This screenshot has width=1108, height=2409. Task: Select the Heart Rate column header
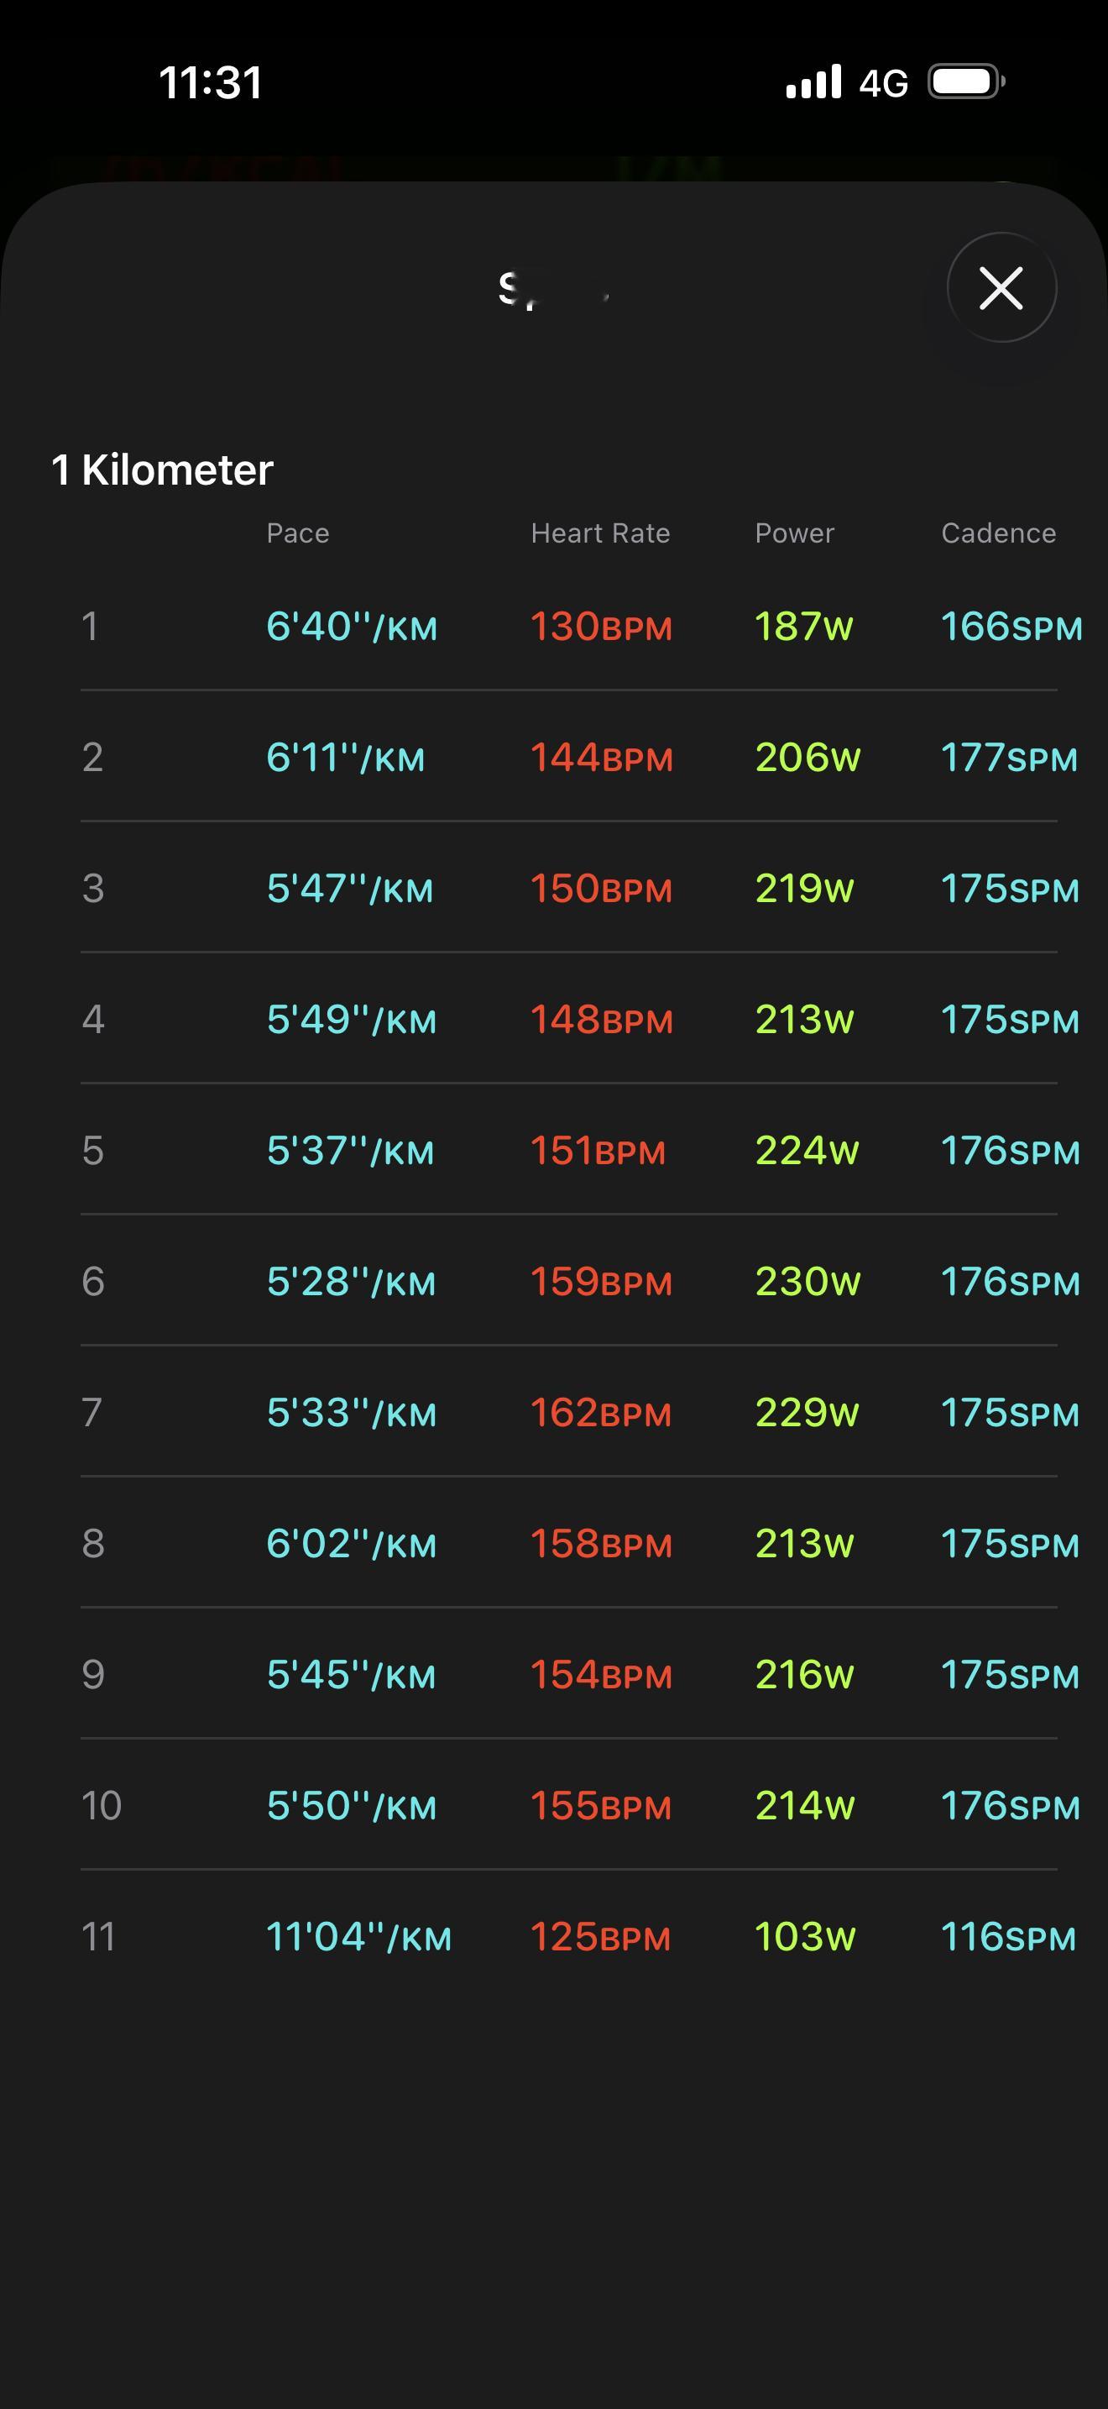coord(600,533)
